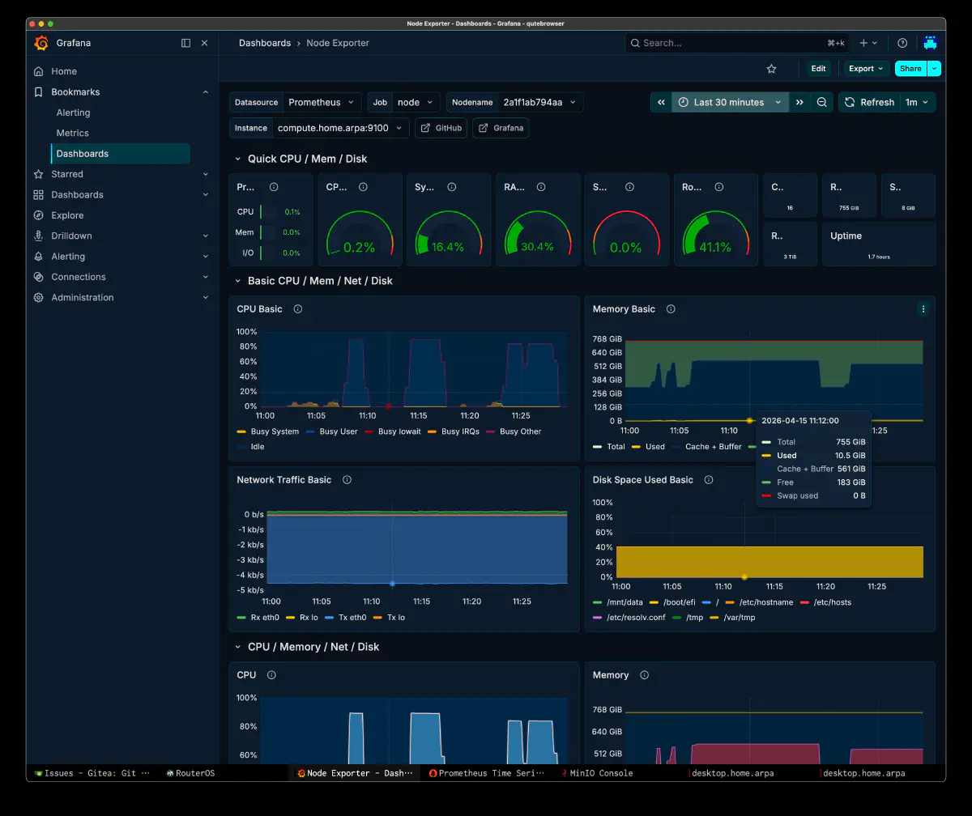Collapse the CPU / Memory / Net / Disk row

237,647
